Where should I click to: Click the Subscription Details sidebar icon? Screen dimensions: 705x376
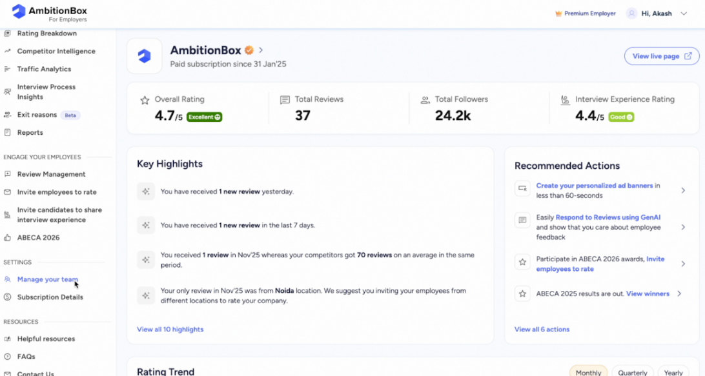tap(7, 297)
